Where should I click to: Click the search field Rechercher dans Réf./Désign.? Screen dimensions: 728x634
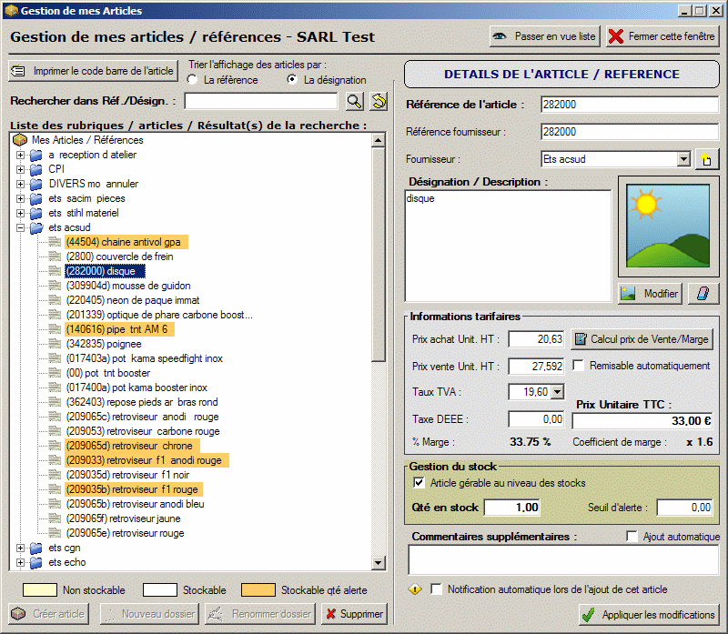click(x=261, y=101)
